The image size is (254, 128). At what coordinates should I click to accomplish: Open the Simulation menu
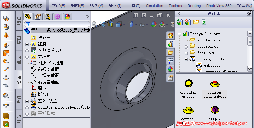pos(155,6)
